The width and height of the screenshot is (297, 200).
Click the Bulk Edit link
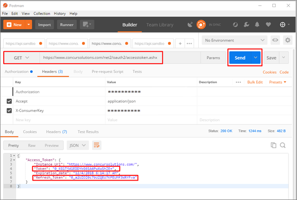[x=255, y=82]
